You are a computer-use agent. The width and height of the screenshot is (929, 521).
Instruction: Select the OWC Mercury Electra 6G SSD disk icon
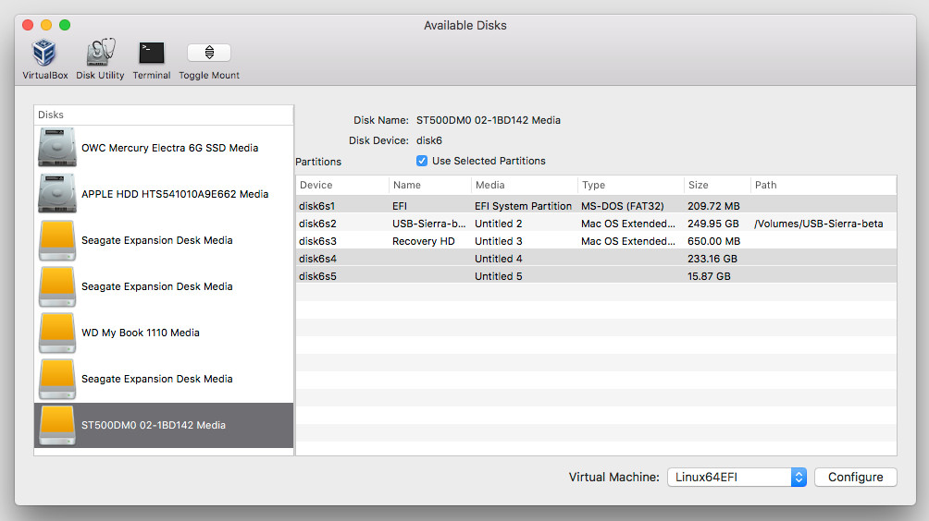pos(56,148)
